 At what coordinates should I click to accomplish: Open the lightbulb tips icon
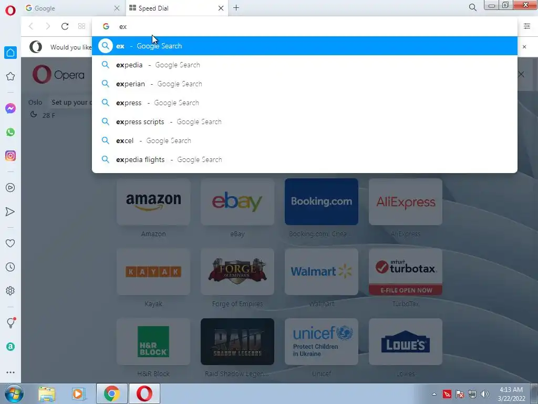pyautogui.click(x=11, y=322)
